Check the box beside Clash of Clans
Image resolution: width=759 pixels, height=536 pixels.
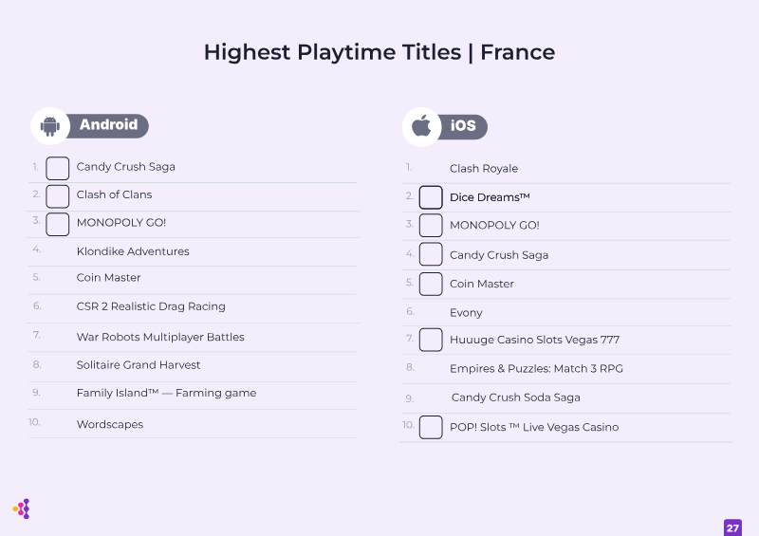pos(58,196)
